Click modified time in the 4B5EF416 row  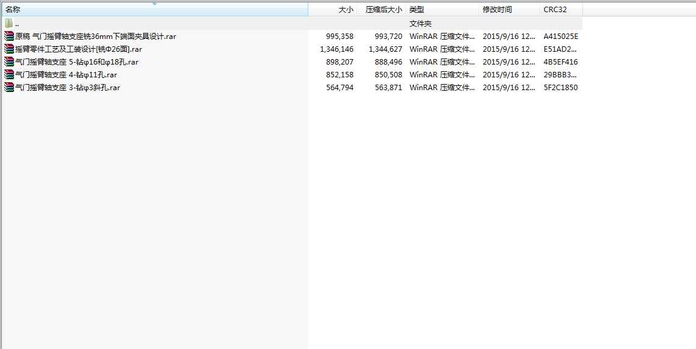pyautogui.click(x=509, y=62)
